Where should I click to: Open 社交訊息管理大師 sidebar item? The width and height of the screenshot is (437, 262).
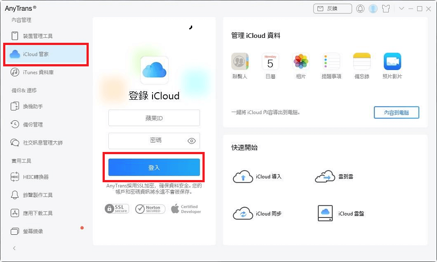pos(37,143)
